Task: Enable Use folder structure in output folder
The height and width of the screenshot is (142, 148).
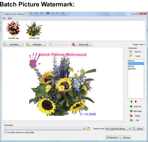Action: (x=5, y=132)
